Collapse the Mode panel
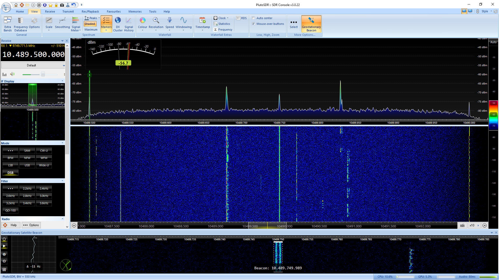Viewport: 499px width, 280px height. (x=62, y=143)
